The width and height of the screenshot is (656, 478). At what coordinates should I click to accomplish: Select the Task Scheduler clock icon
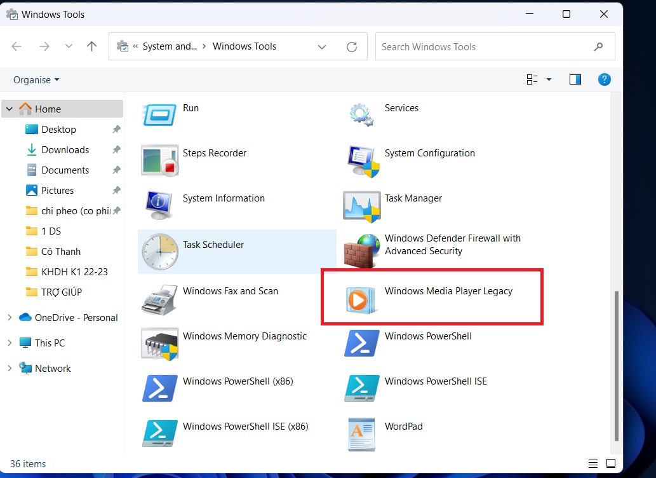point(160,251)
